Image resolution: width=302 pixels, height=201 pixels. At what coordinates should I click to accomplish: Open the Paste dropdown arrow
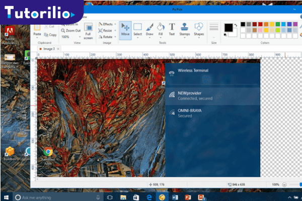37,38
